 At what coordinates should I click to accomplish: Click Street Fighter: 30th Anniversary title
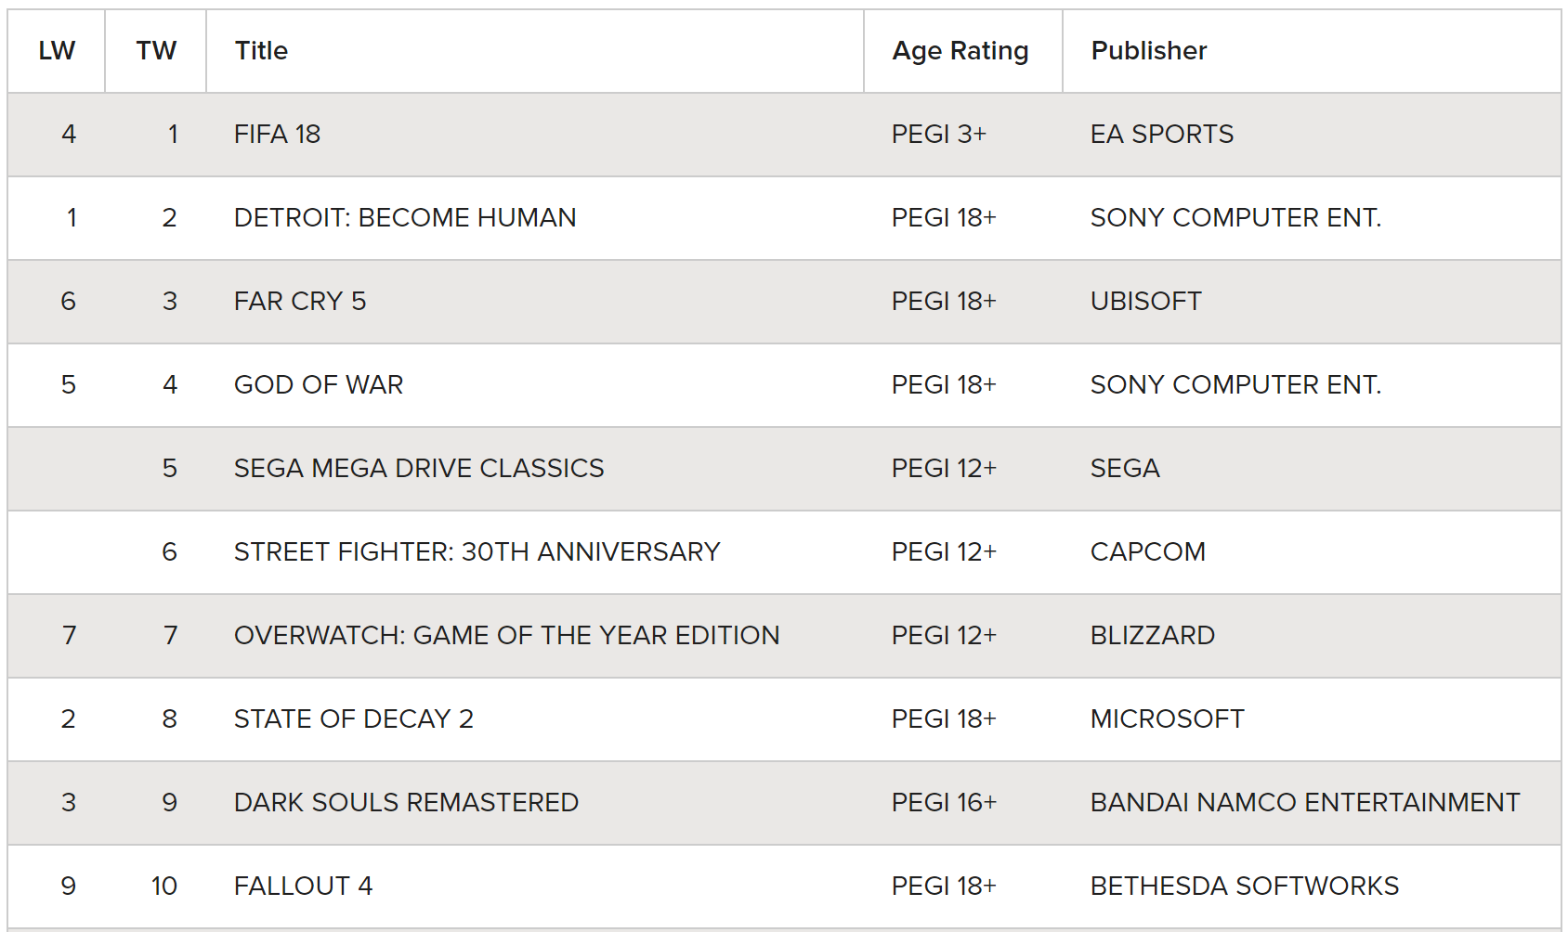(477, 552)
